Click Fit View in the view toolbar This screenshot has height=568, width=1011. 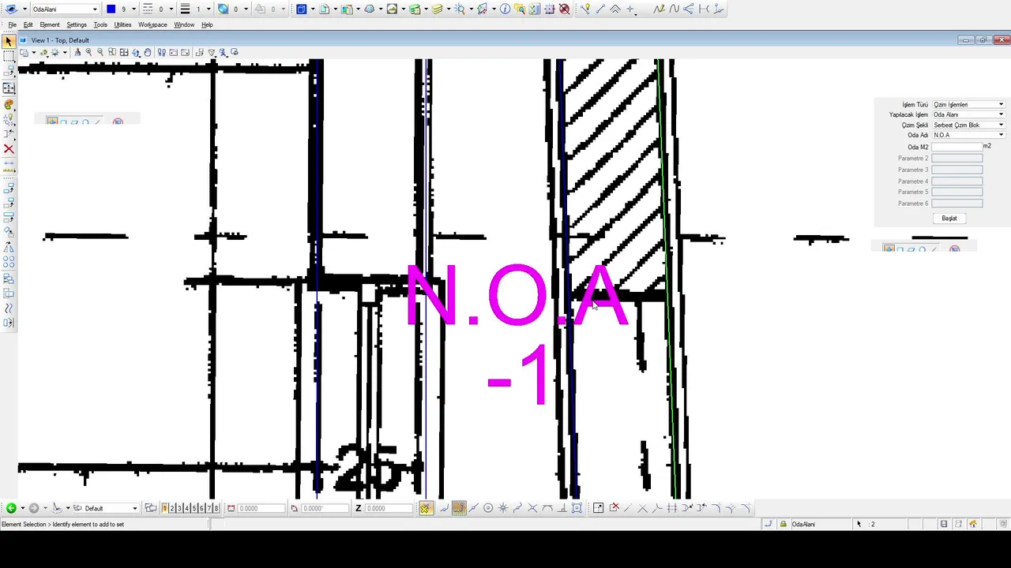pyautogui.click(x=124, y=52)
